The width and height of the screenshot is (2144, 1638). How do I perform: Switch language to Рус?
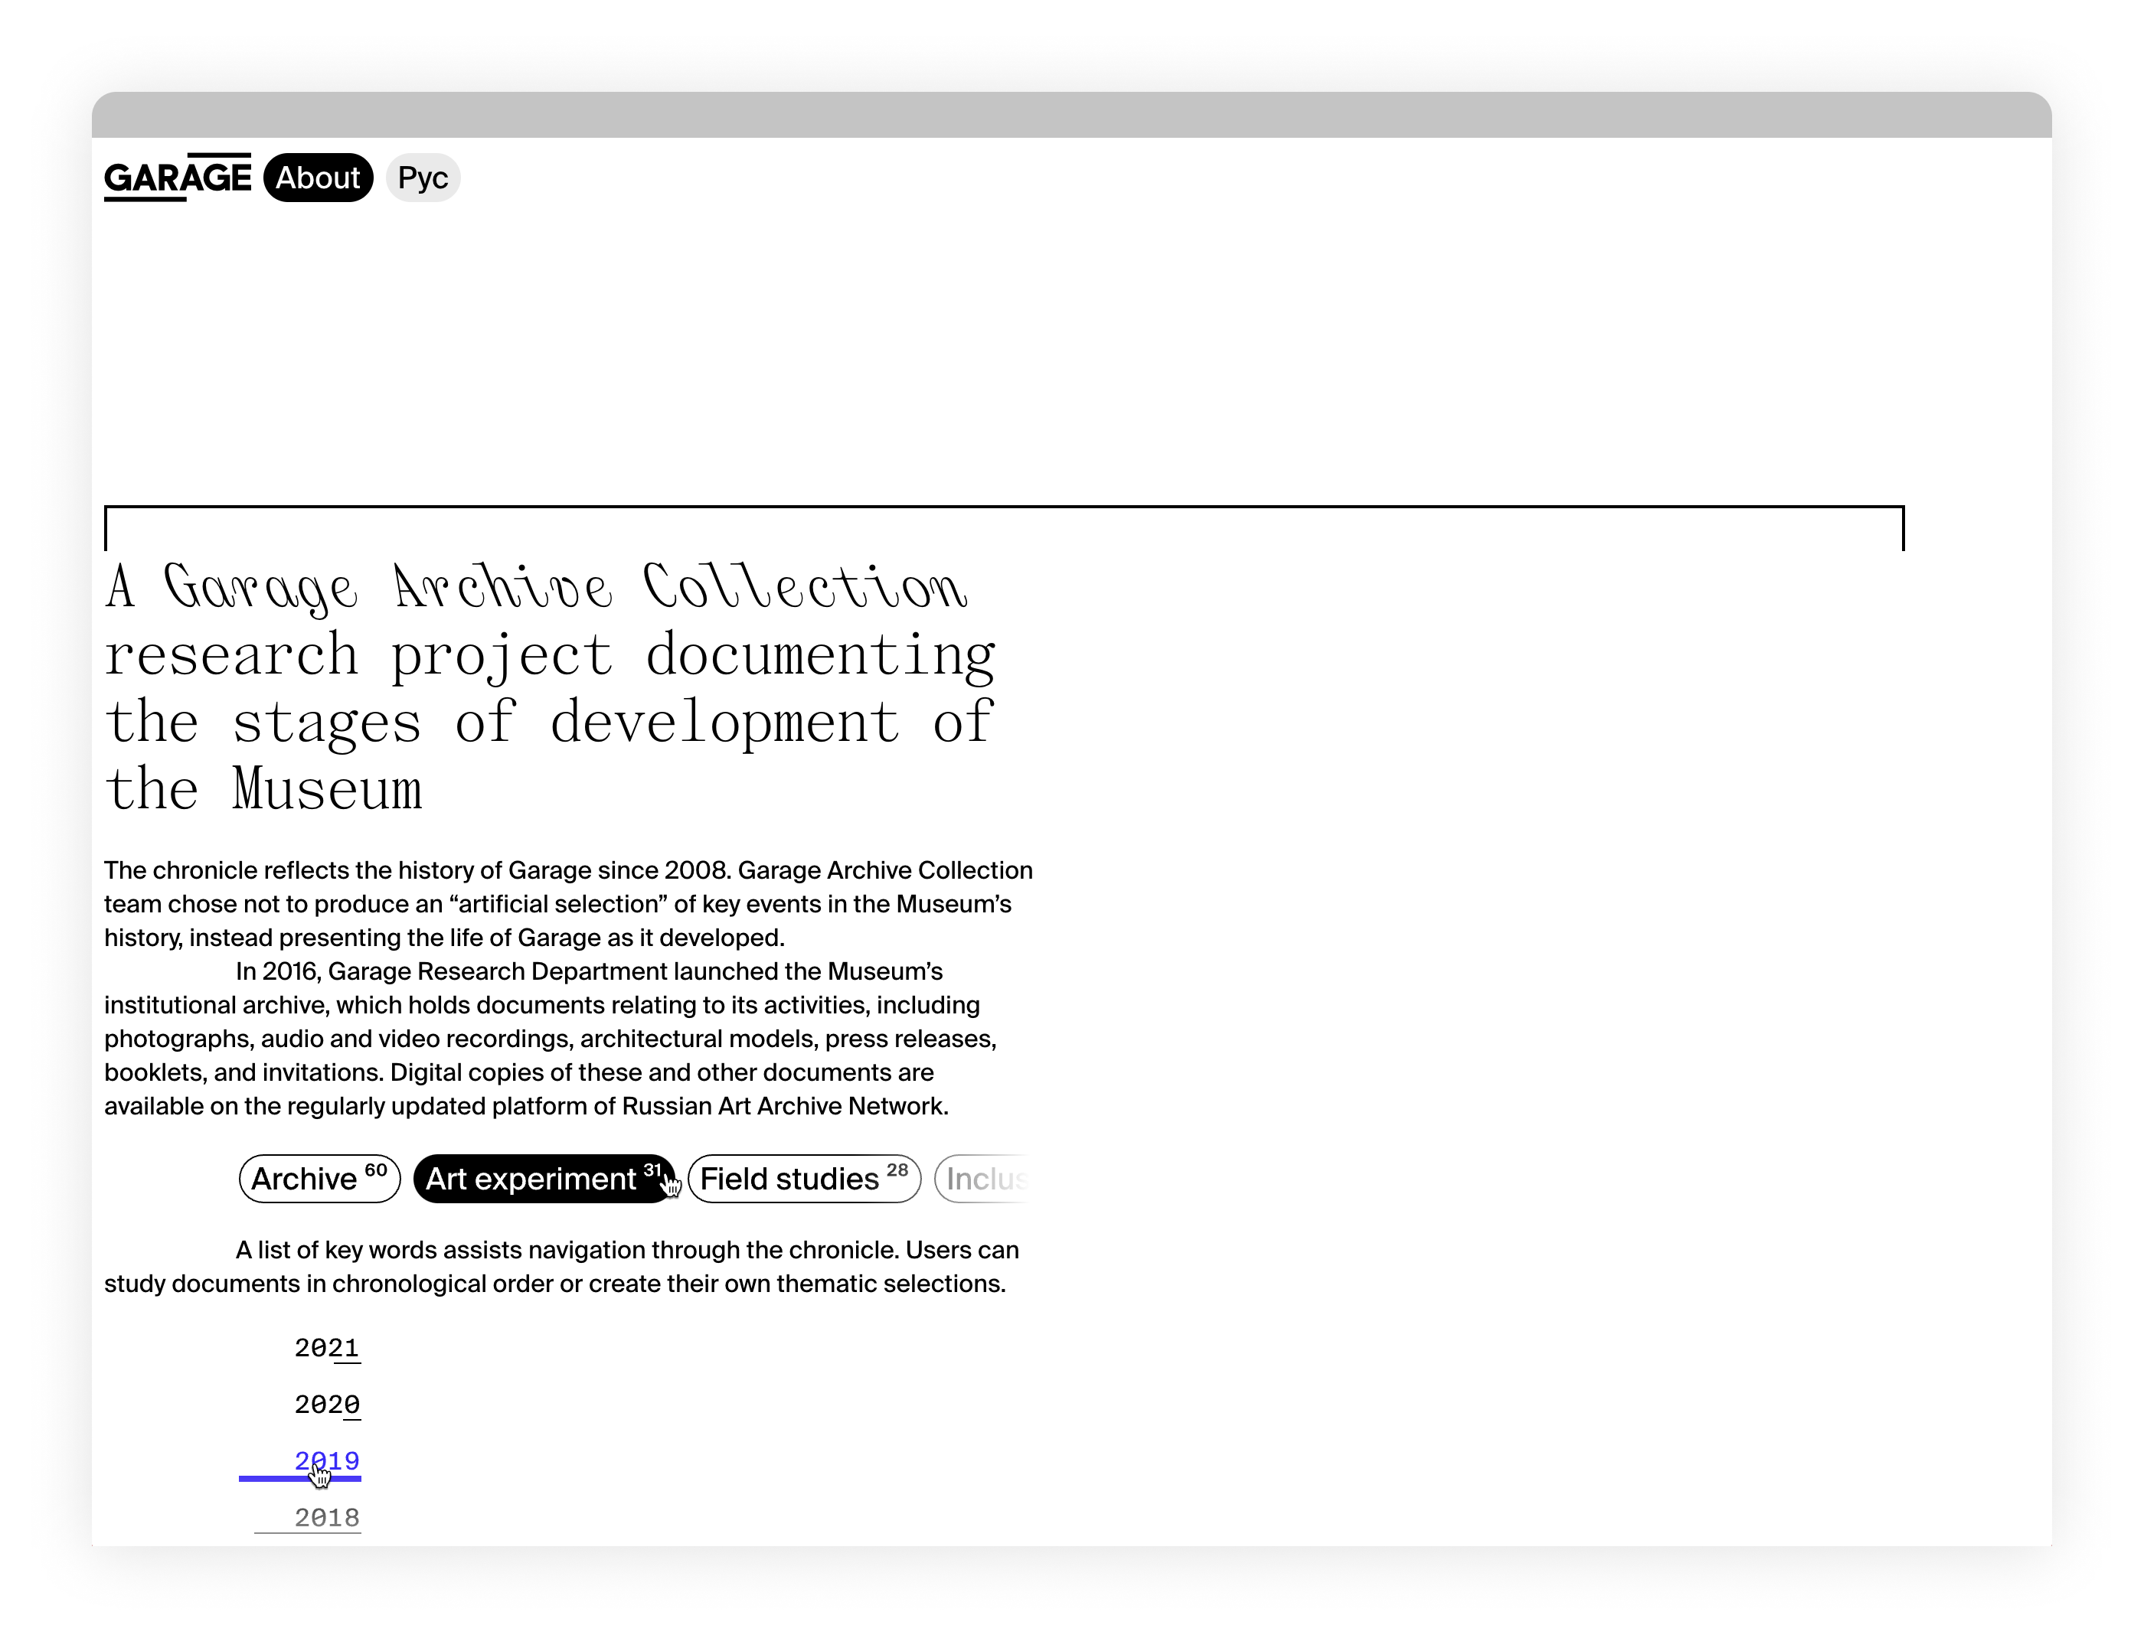423,178
